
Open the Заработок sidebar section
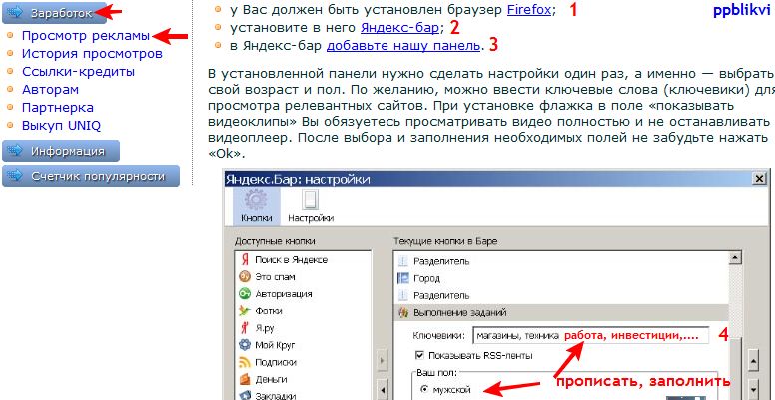[54, 13]
